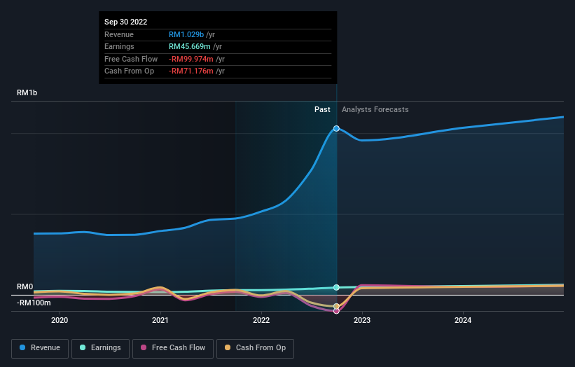
Task: Click the Earnings data point marker on chart
Action: point(336,287)
